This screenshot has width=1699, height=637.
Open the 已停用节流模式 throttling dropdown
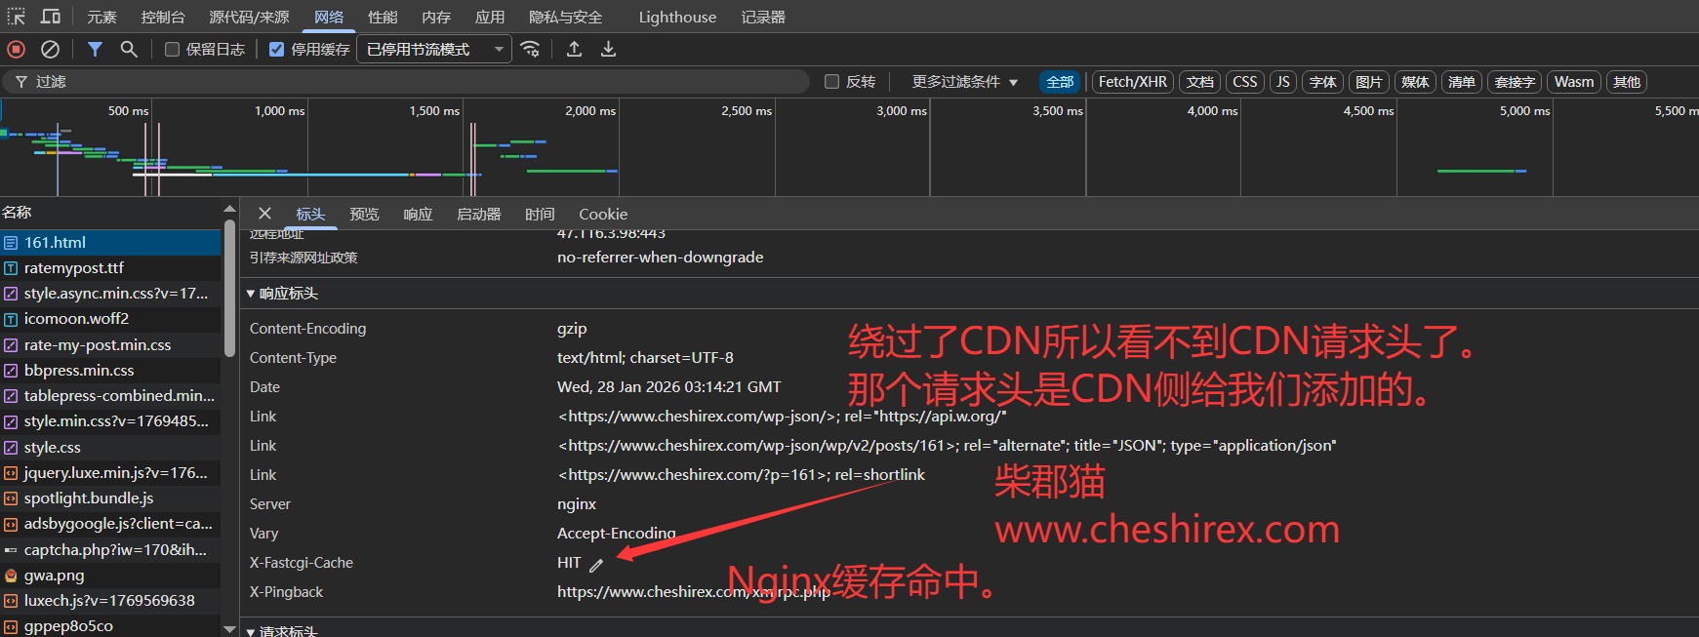click(x=434, y=50)
